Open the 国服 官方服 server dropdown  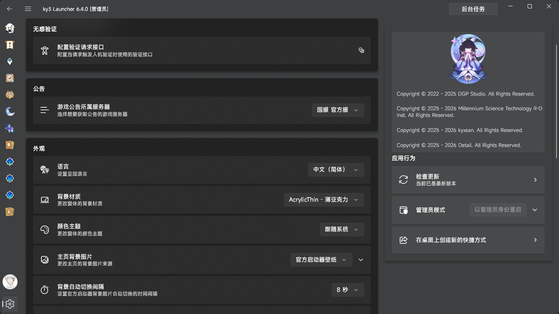pyautogui.click(x=338, y=110)
